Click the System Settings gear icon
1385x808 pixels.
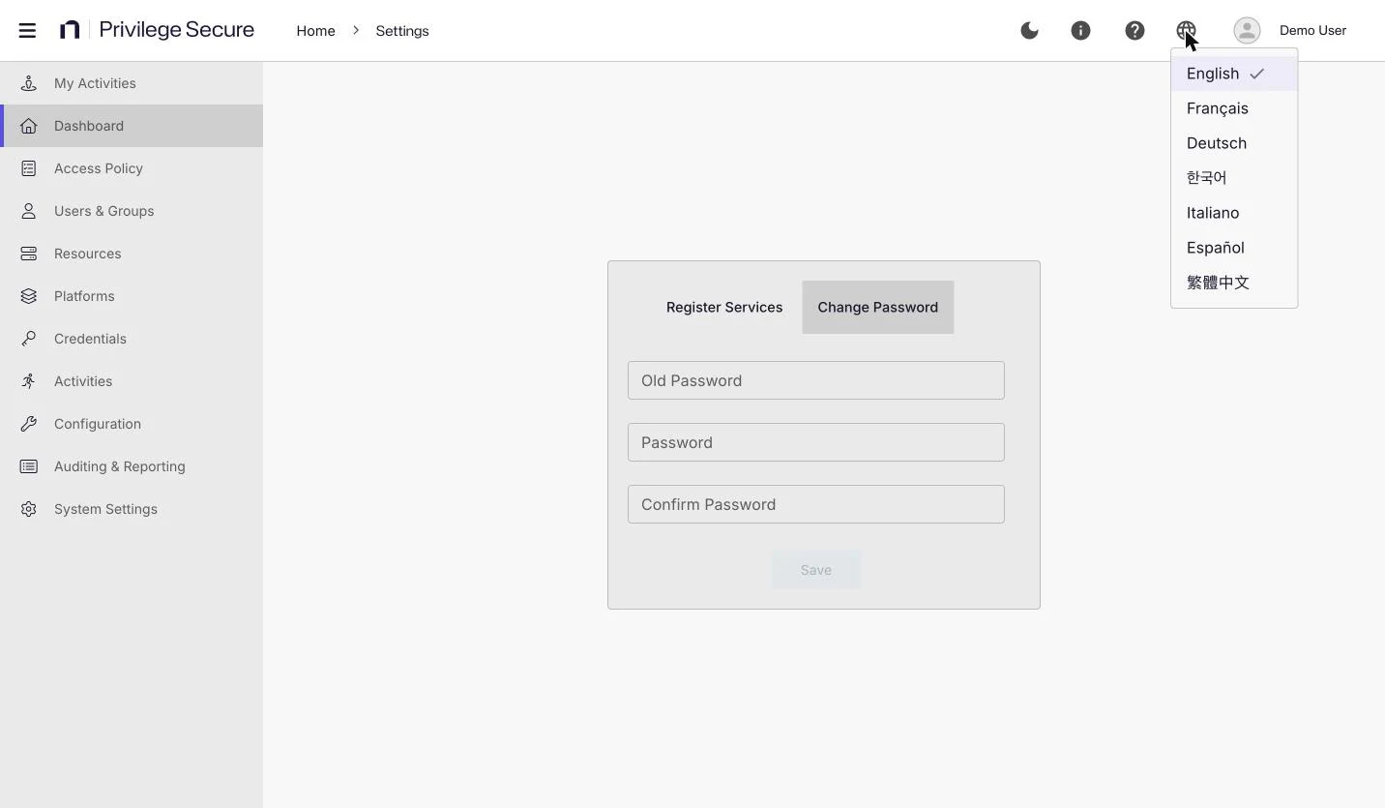[29, 509]
